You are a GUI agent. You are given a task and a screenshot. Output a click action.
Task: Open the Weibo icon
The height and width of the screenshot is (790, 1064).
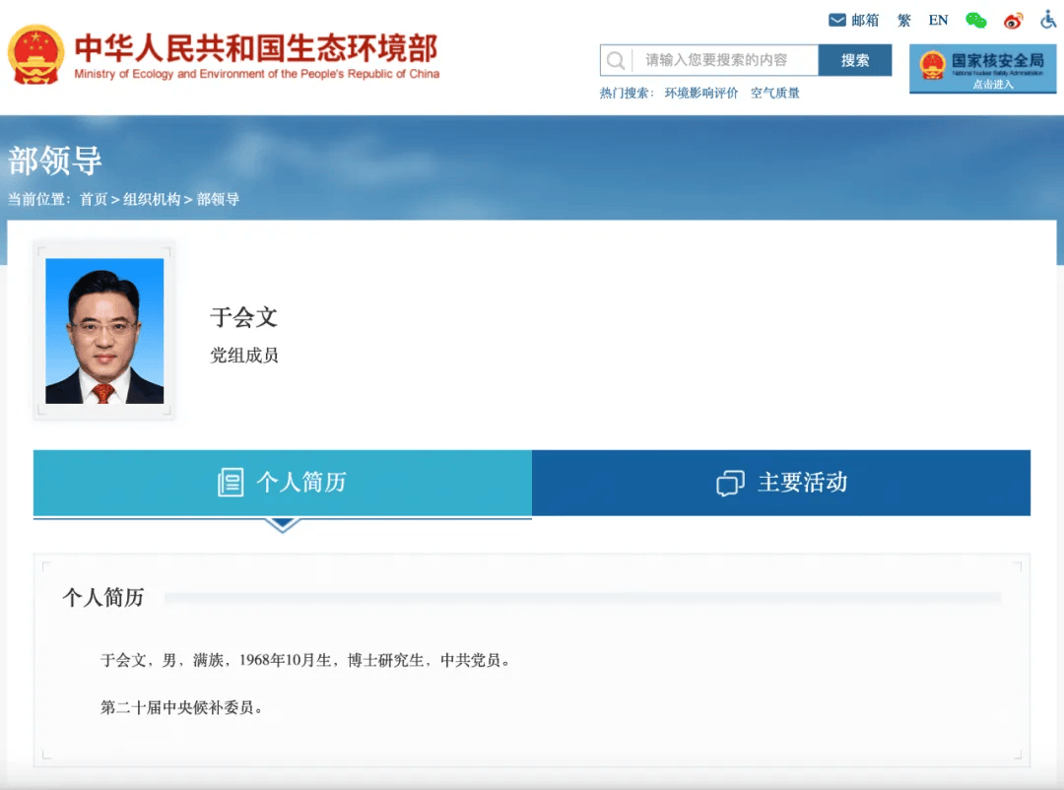pyautogui.click(x=1012, y=19)
